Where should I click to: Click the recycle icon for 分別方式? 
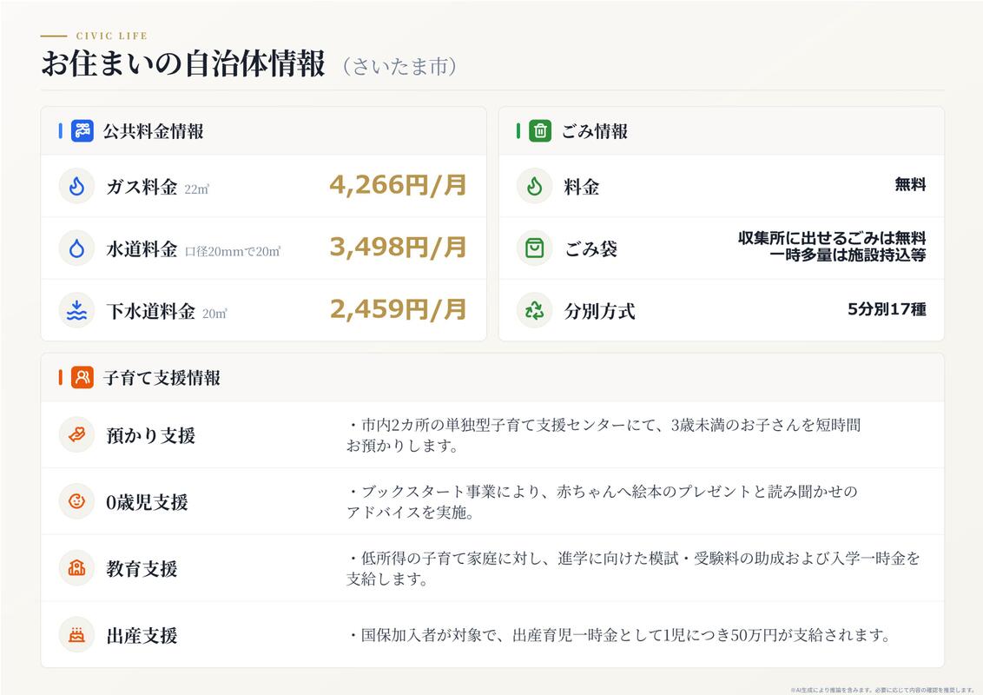coord(535,310)
